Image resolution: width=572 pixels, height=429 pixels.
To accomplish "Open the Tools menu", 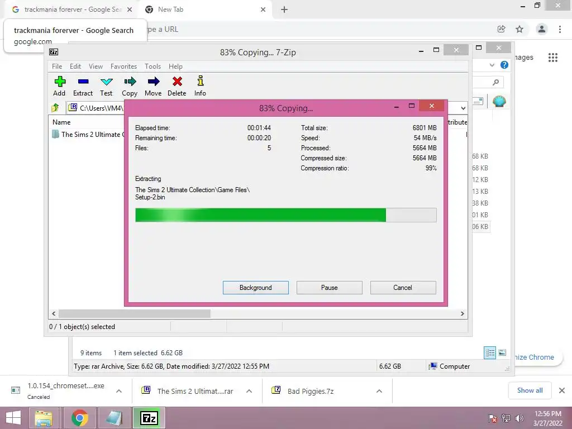I will pos(152,66).
